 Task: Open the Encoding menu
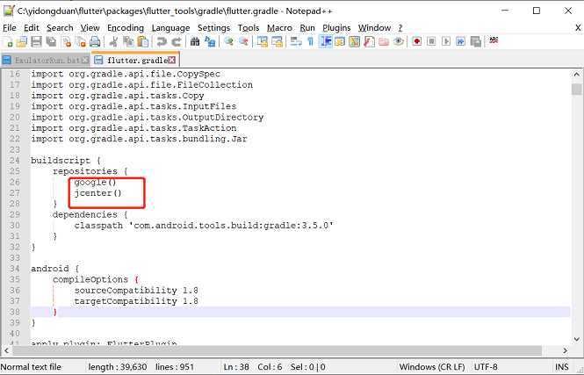(125, 28)
